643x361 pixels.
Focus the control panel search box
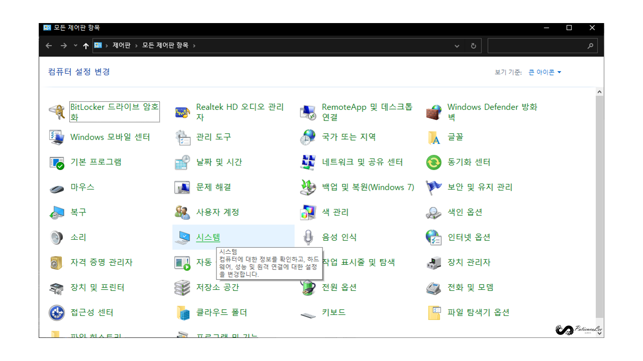[x=537, y=46]
